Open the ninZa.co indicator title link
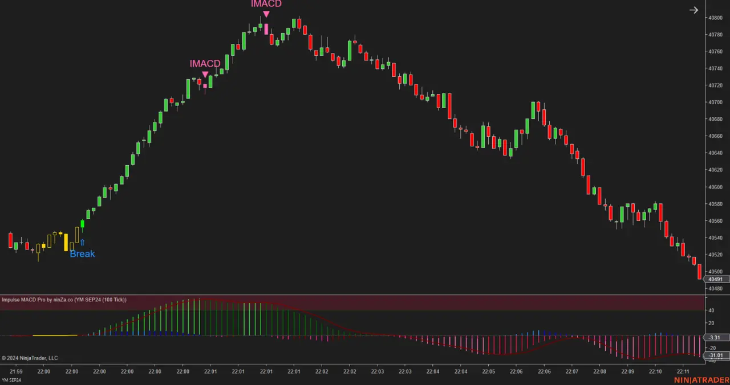The image size is (730, 385). pos(64,300)
